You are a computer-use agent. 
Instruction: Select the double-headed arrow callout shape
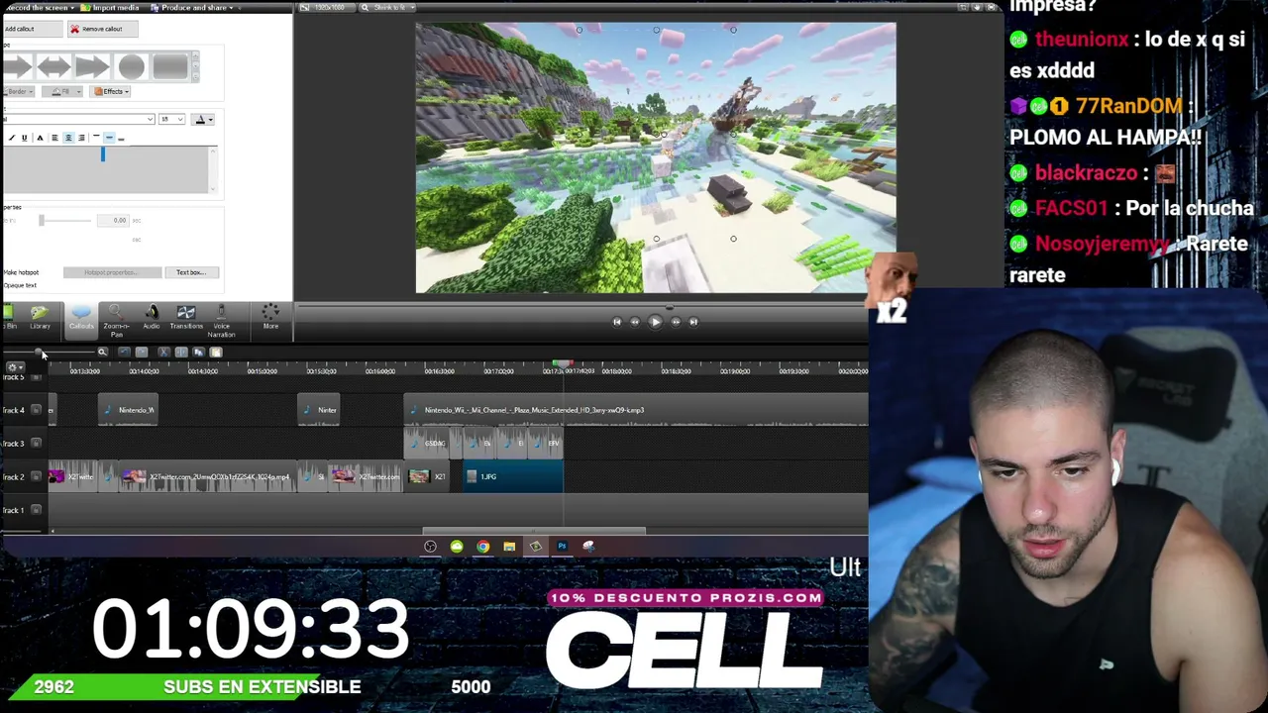tap(53, 66)
